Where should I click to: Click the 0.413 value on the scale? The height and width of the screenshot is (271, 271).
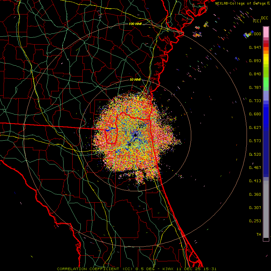click(x=255, y=181)
